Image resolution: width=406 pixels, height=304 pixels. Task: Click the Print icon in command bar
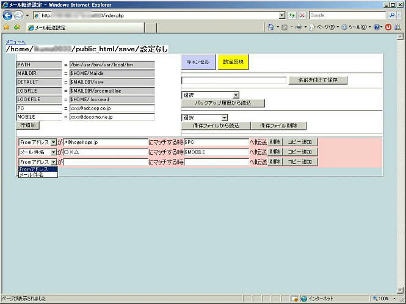tap(299, 27)
